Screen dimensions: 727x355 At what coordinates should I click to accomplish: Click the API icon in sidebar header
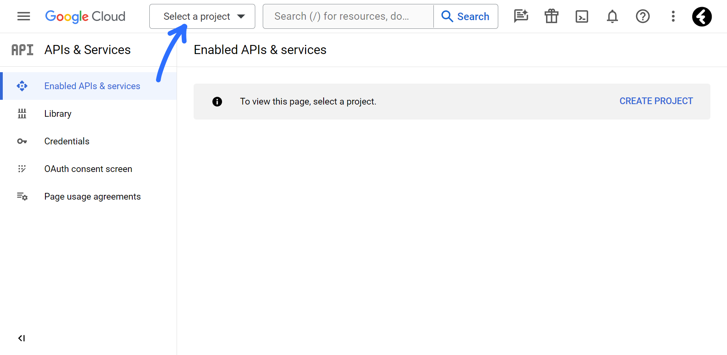click(x=22, y=50)
